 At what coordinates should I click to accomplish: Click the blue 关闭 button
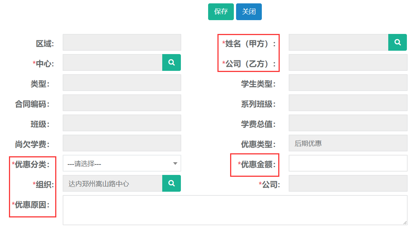pyautogui.click(x=249, y=12)
